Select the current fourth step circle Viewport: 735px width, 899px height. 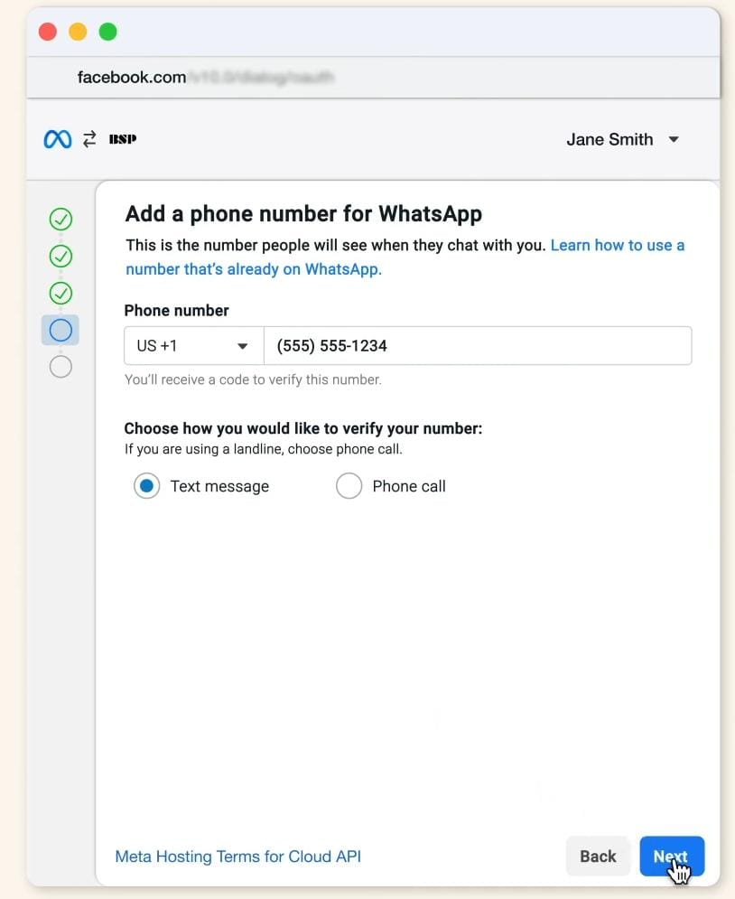coord(60,331)
